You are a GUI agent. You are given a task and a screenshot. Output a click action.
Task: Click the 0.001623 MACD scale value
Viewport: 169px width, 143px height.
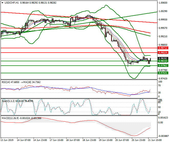163,118
